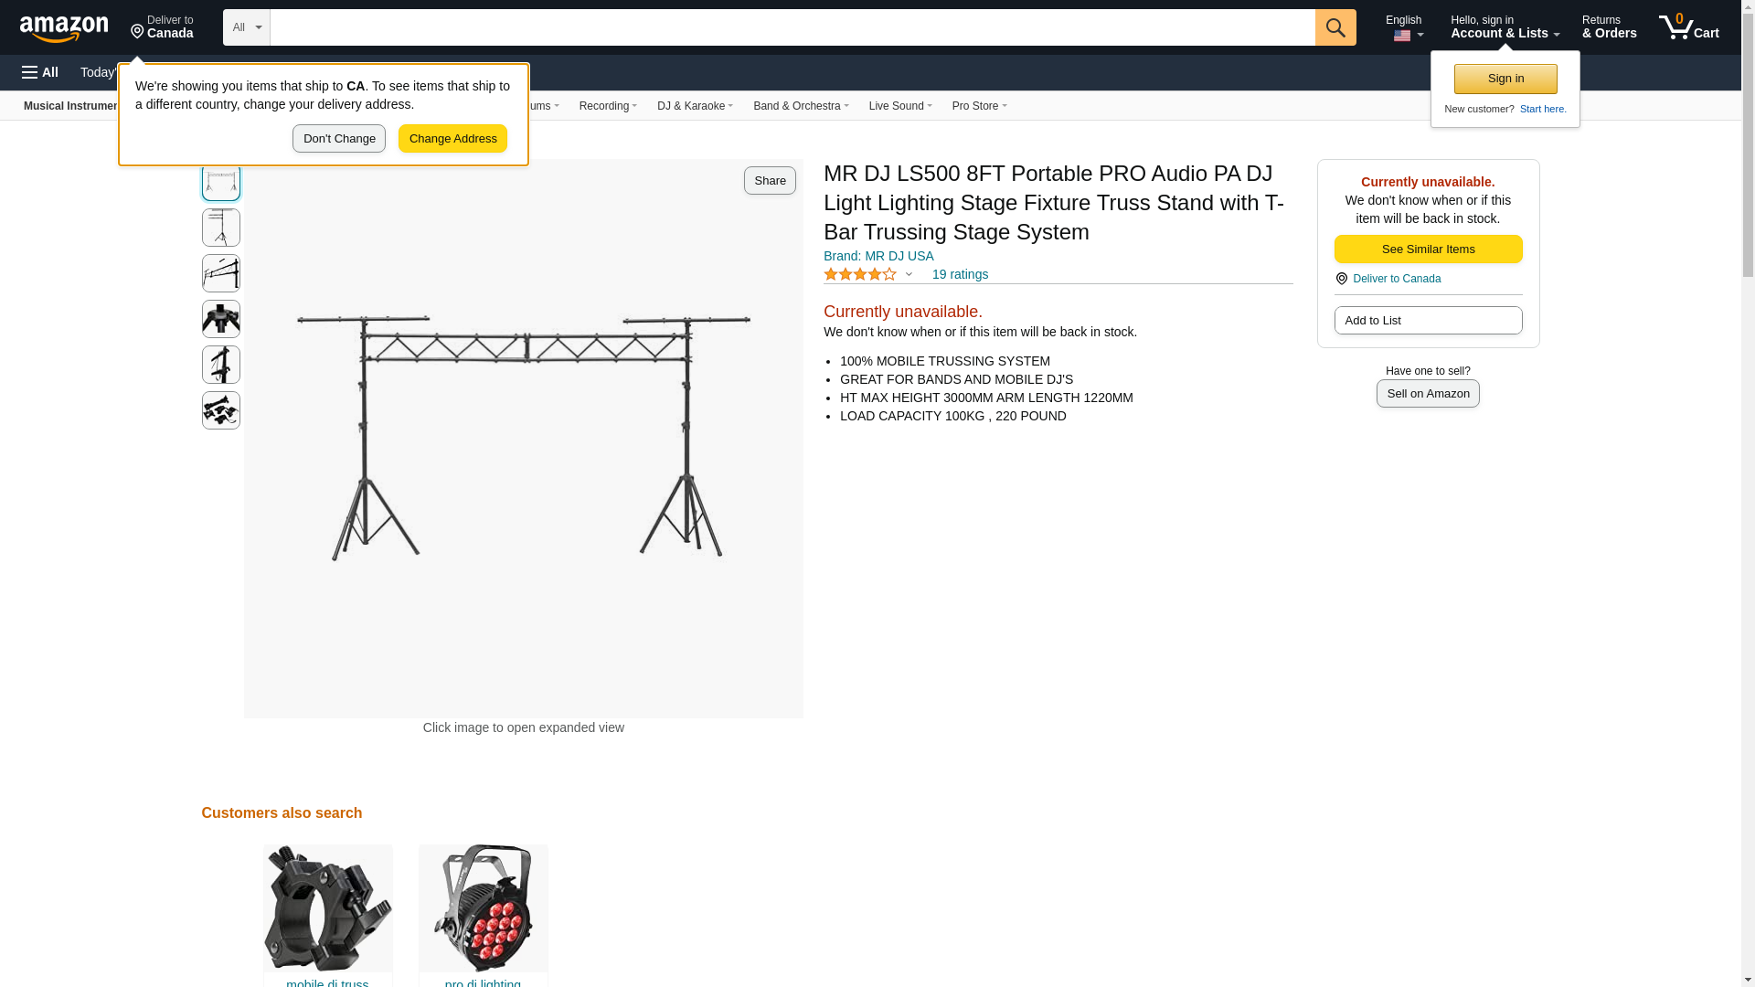Click in the Amazon search field
The image size is (1755, 987).
(792, 27)
